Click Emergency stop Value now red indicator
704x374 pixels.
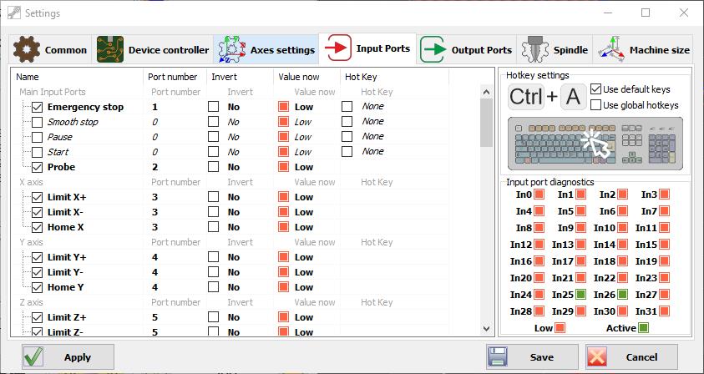pos(283,107)
